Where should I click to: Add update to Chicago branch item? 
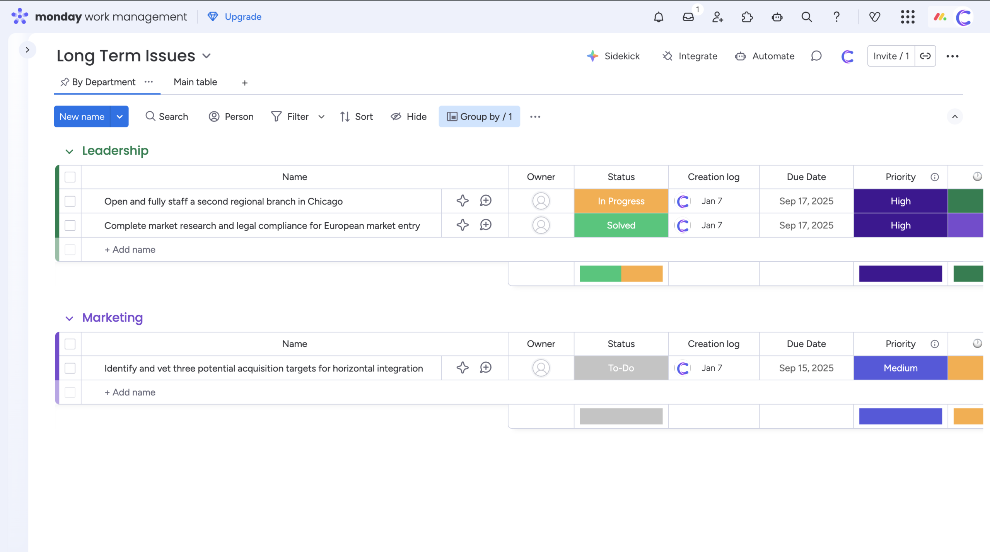click(486, 201)
